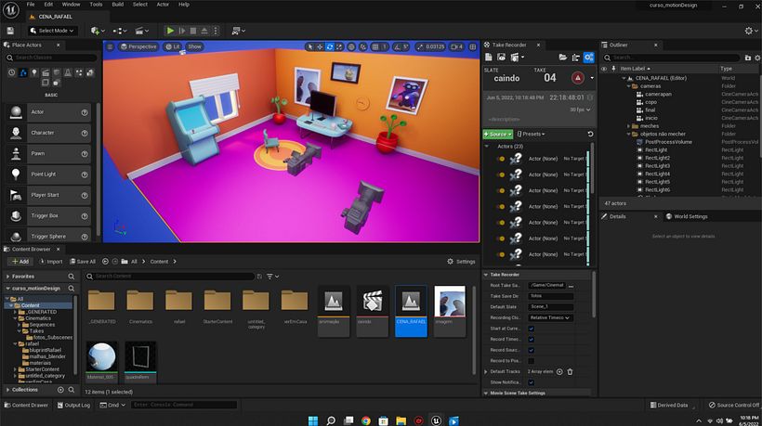Open Chrome from the Windows taskbar
The image size is (762, 426).
pos(366,420)
